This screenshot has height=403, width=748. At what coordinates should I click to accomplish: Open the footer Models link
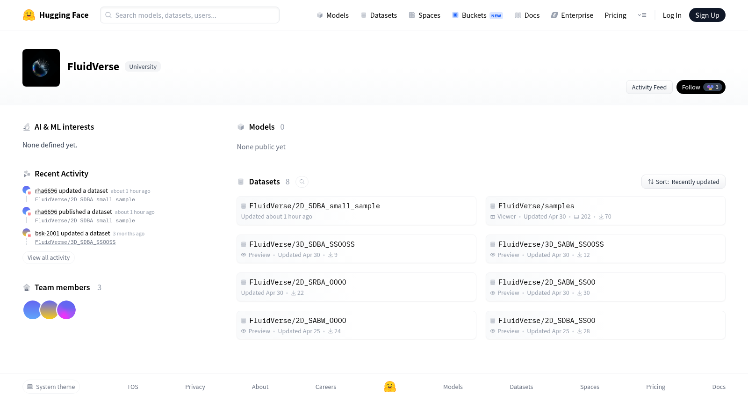coord(453,387)
